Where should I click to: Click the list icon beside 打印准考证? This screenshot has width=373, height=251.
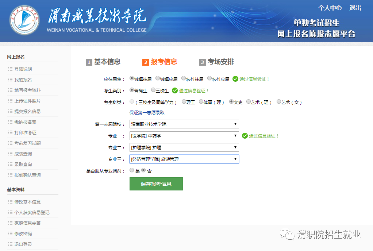[10, 132]
